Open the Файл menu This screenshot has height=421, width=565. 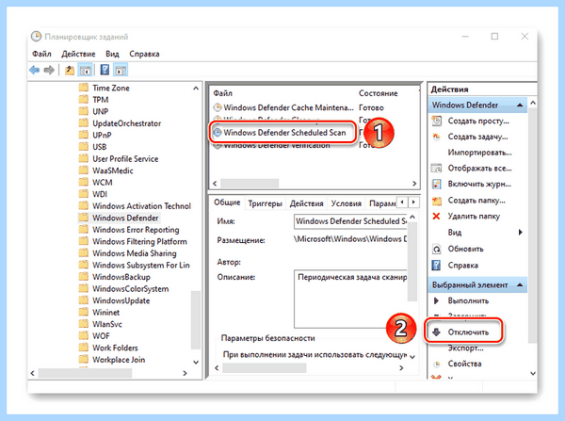coord(41,54)
